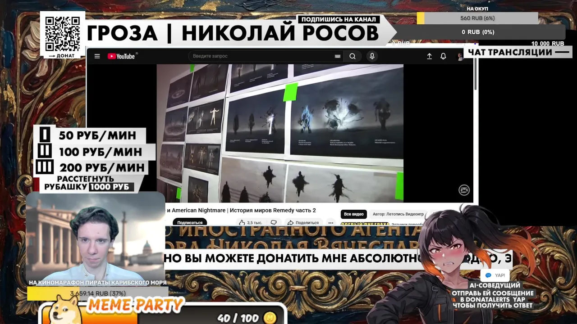Click the '200 РУБ/МИН' tier text
This screenshot has width=577, height=324.
[x=102, y=168]
